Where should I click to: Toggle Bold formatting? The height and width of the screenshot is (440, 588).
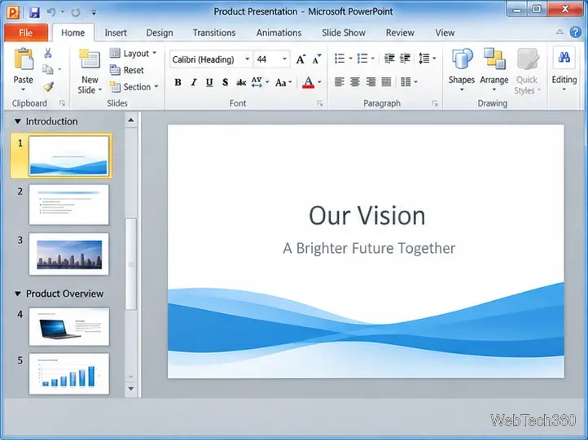pos(178,82)
